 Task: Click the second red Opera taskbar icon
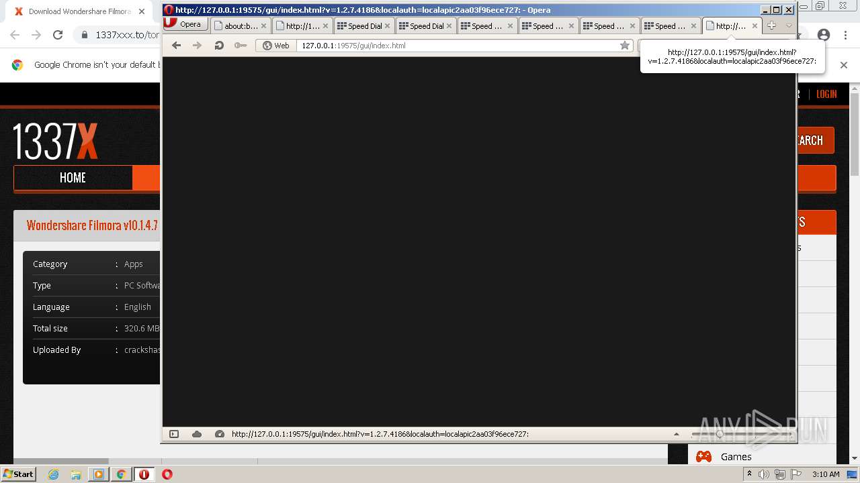pyautogui.click(x=167, y=474)
